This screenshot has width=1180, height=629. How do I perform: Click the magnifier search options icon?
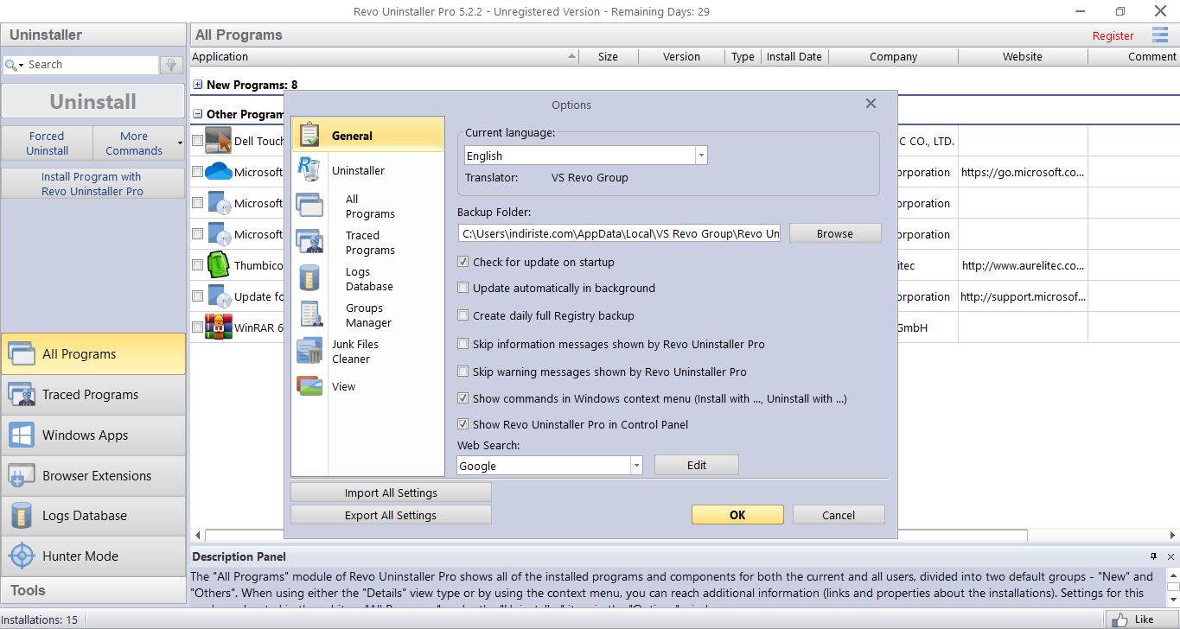click(x=14, y=65)
